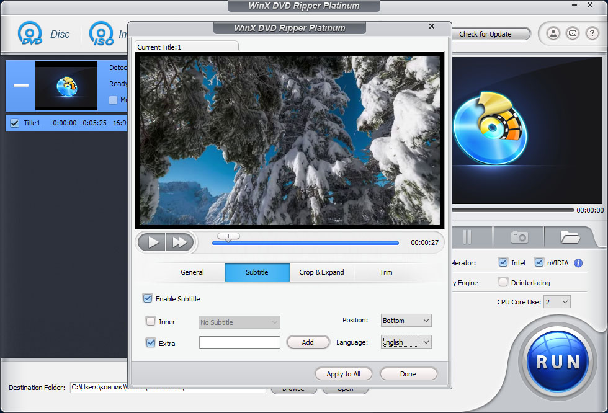Open the user account icon
The height and width of the screenshot is (413, 608).
[553, 33]
